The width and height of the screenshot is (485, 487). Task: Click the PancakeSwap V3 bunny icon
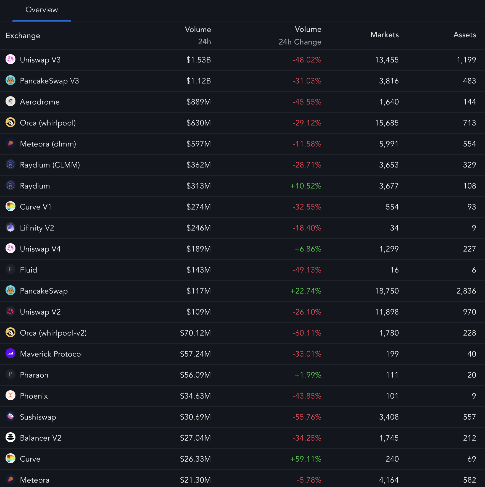[10, 80]
